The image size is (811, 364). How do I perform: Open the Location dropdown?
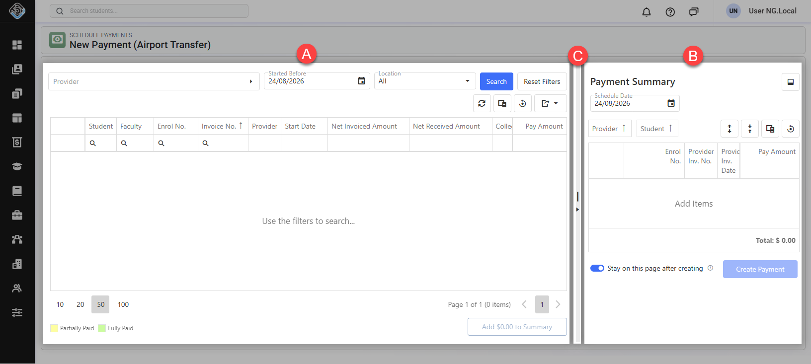[425, 81]
